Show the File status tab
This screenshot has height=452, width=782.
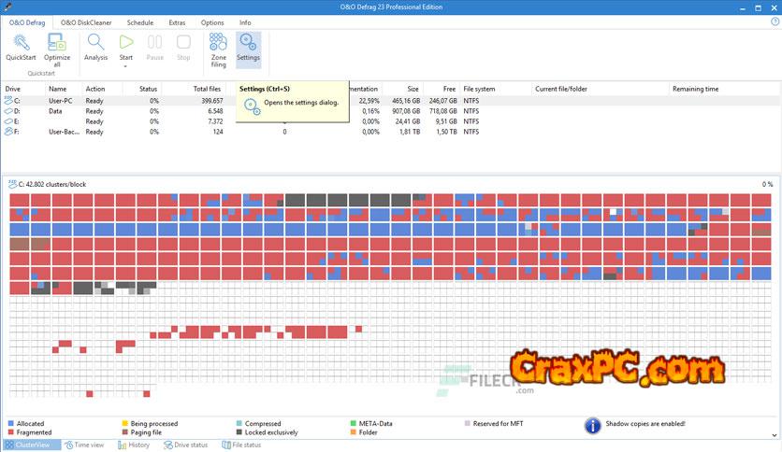point(241,445)
